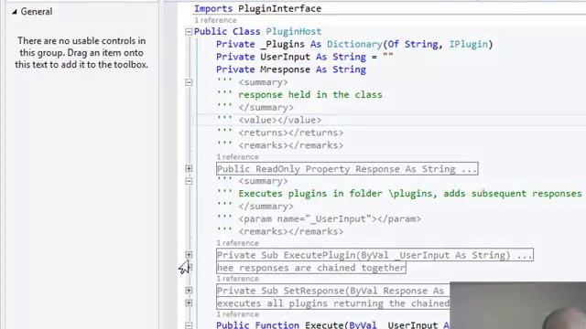Click '<param name="_UserInput">' comment tag
Screen dimensions: 586x329
coord(330,218)
